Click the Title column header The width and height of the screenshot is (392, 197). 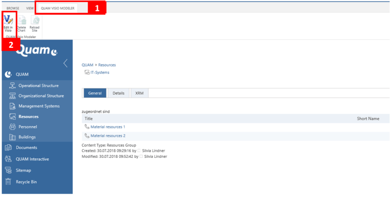pyautogui.click(x=89, y=119)
